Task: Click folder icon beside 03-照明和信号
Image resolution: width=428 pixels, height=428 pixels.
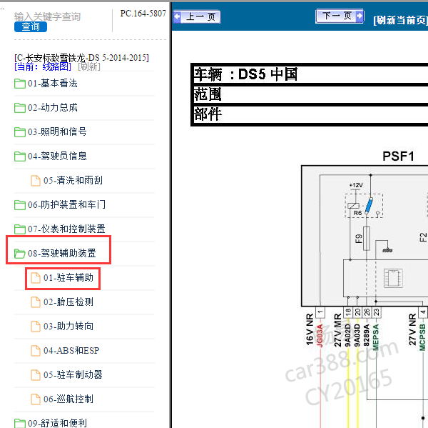Action: [x=20, y=132]
